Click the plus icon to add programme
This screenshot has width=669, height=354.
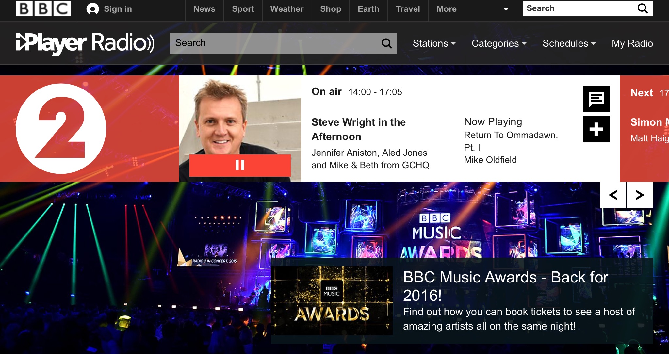[x=596, y=129]
